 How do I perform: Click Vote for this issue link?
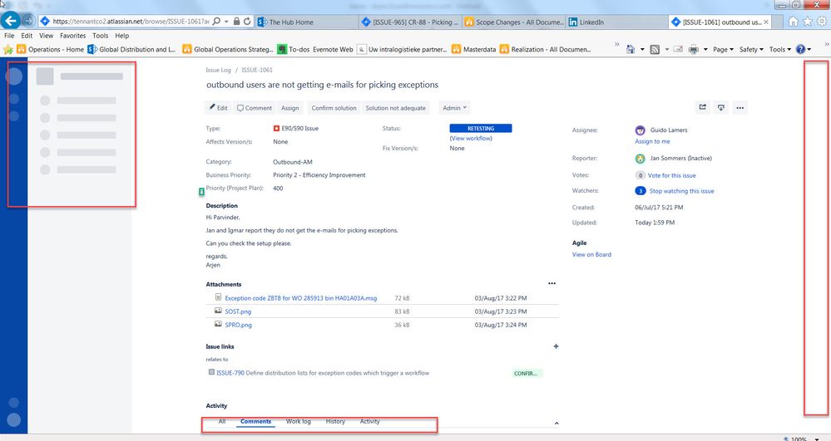click(x=671, y=175)
